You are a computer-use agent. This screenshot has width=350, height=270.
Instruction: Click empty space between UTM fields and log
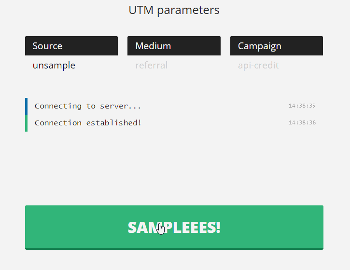point(174,86)
